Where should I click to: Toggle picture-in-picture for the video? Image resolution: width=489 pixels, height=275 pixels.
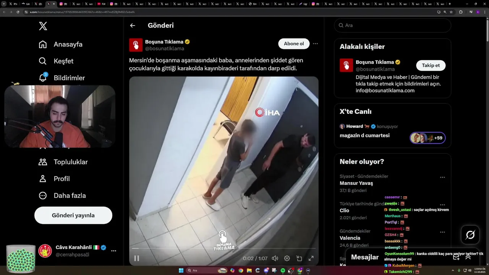pos(299,258)
